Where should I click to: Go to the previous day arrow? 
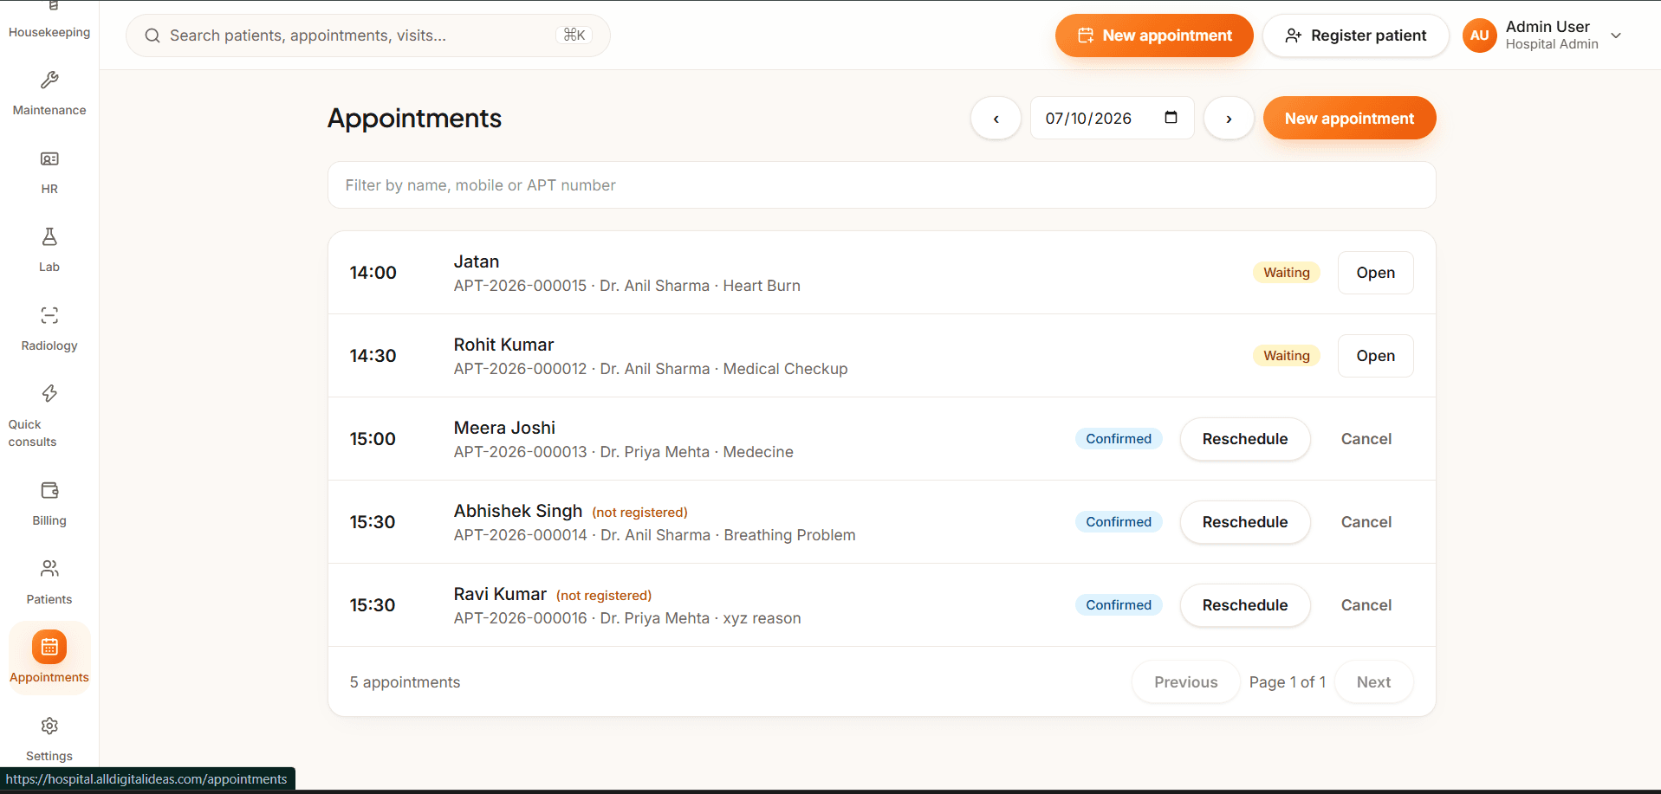996,119
